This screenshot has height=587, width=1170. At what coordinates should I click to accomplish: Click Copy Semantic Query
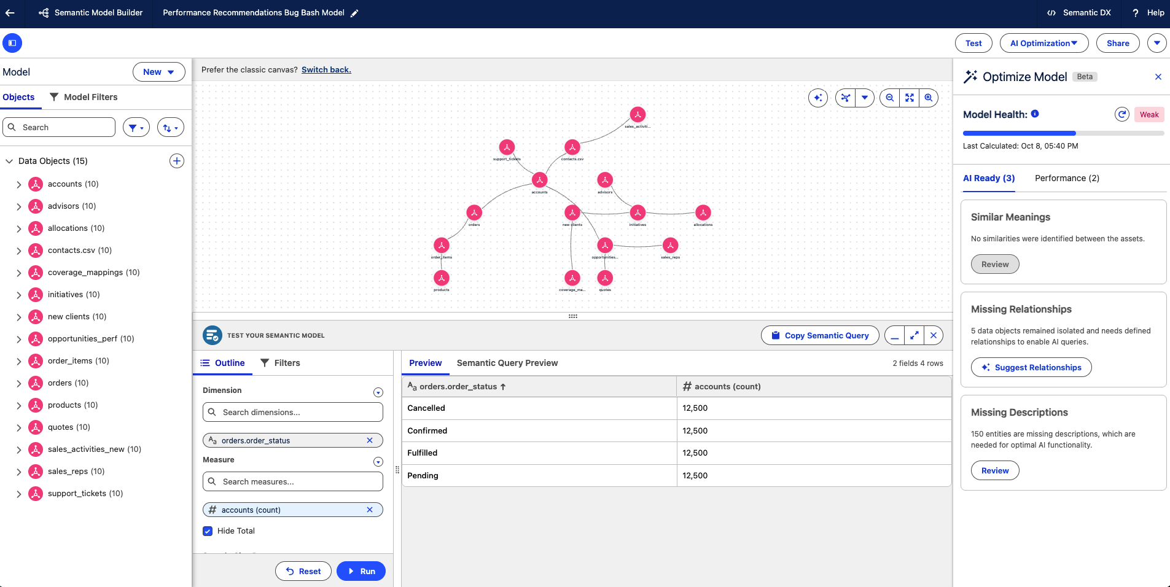point(820,335)
